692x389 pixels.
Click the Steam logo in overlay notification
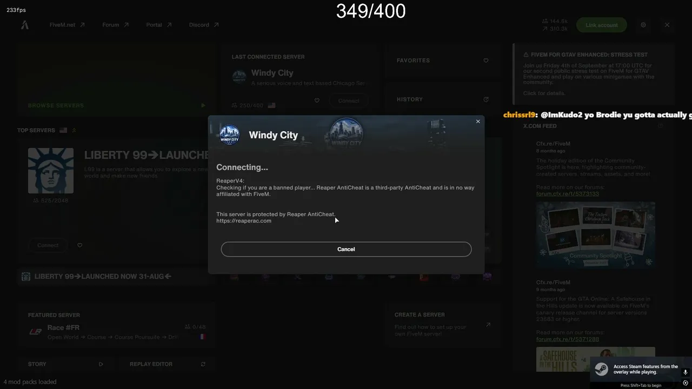(601, 370)
